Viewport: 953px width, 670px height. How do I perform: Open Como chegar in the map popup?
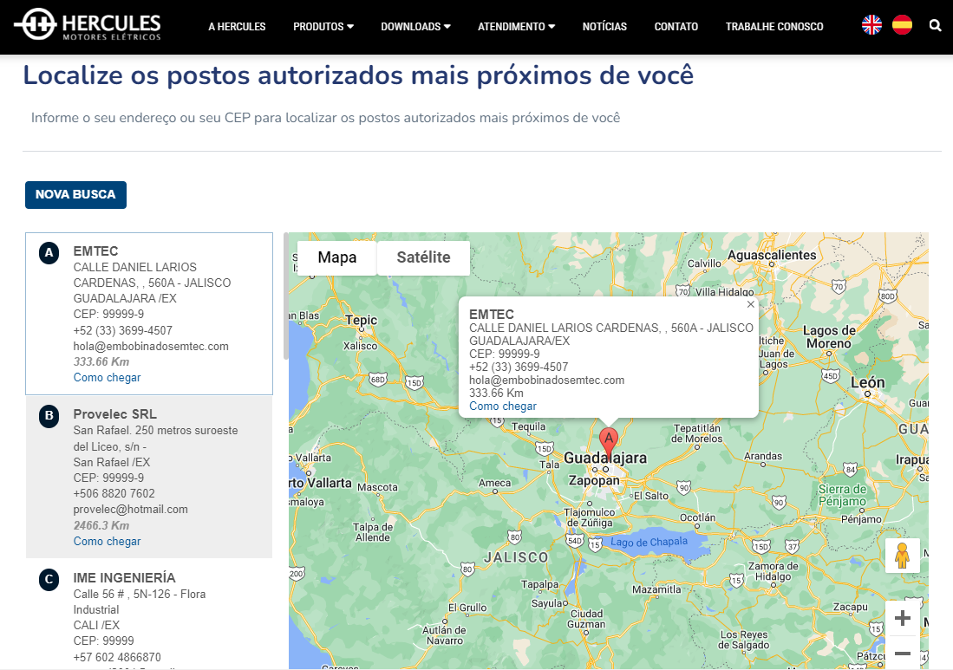pyautogui.click(x=503, y=406)
